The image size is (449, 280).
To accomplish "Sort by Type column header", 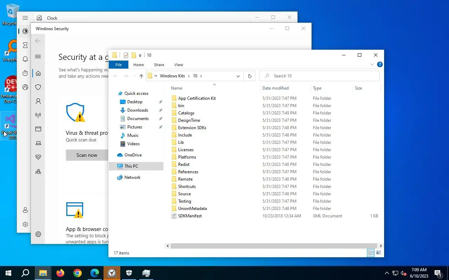I will click(331, 88).
